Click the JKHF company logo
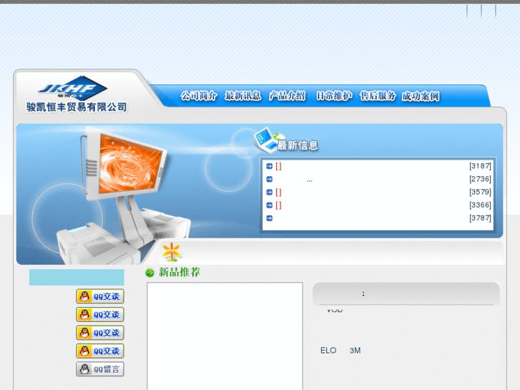The width and height of the screenshot is (520, 390). pos(73,88)
